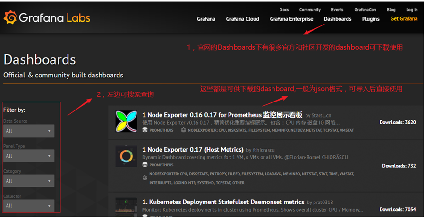This screenshot has width=425, height=220.
Task: Open the Grafana Enterprise menu item
Action: [x=291, y=19]
